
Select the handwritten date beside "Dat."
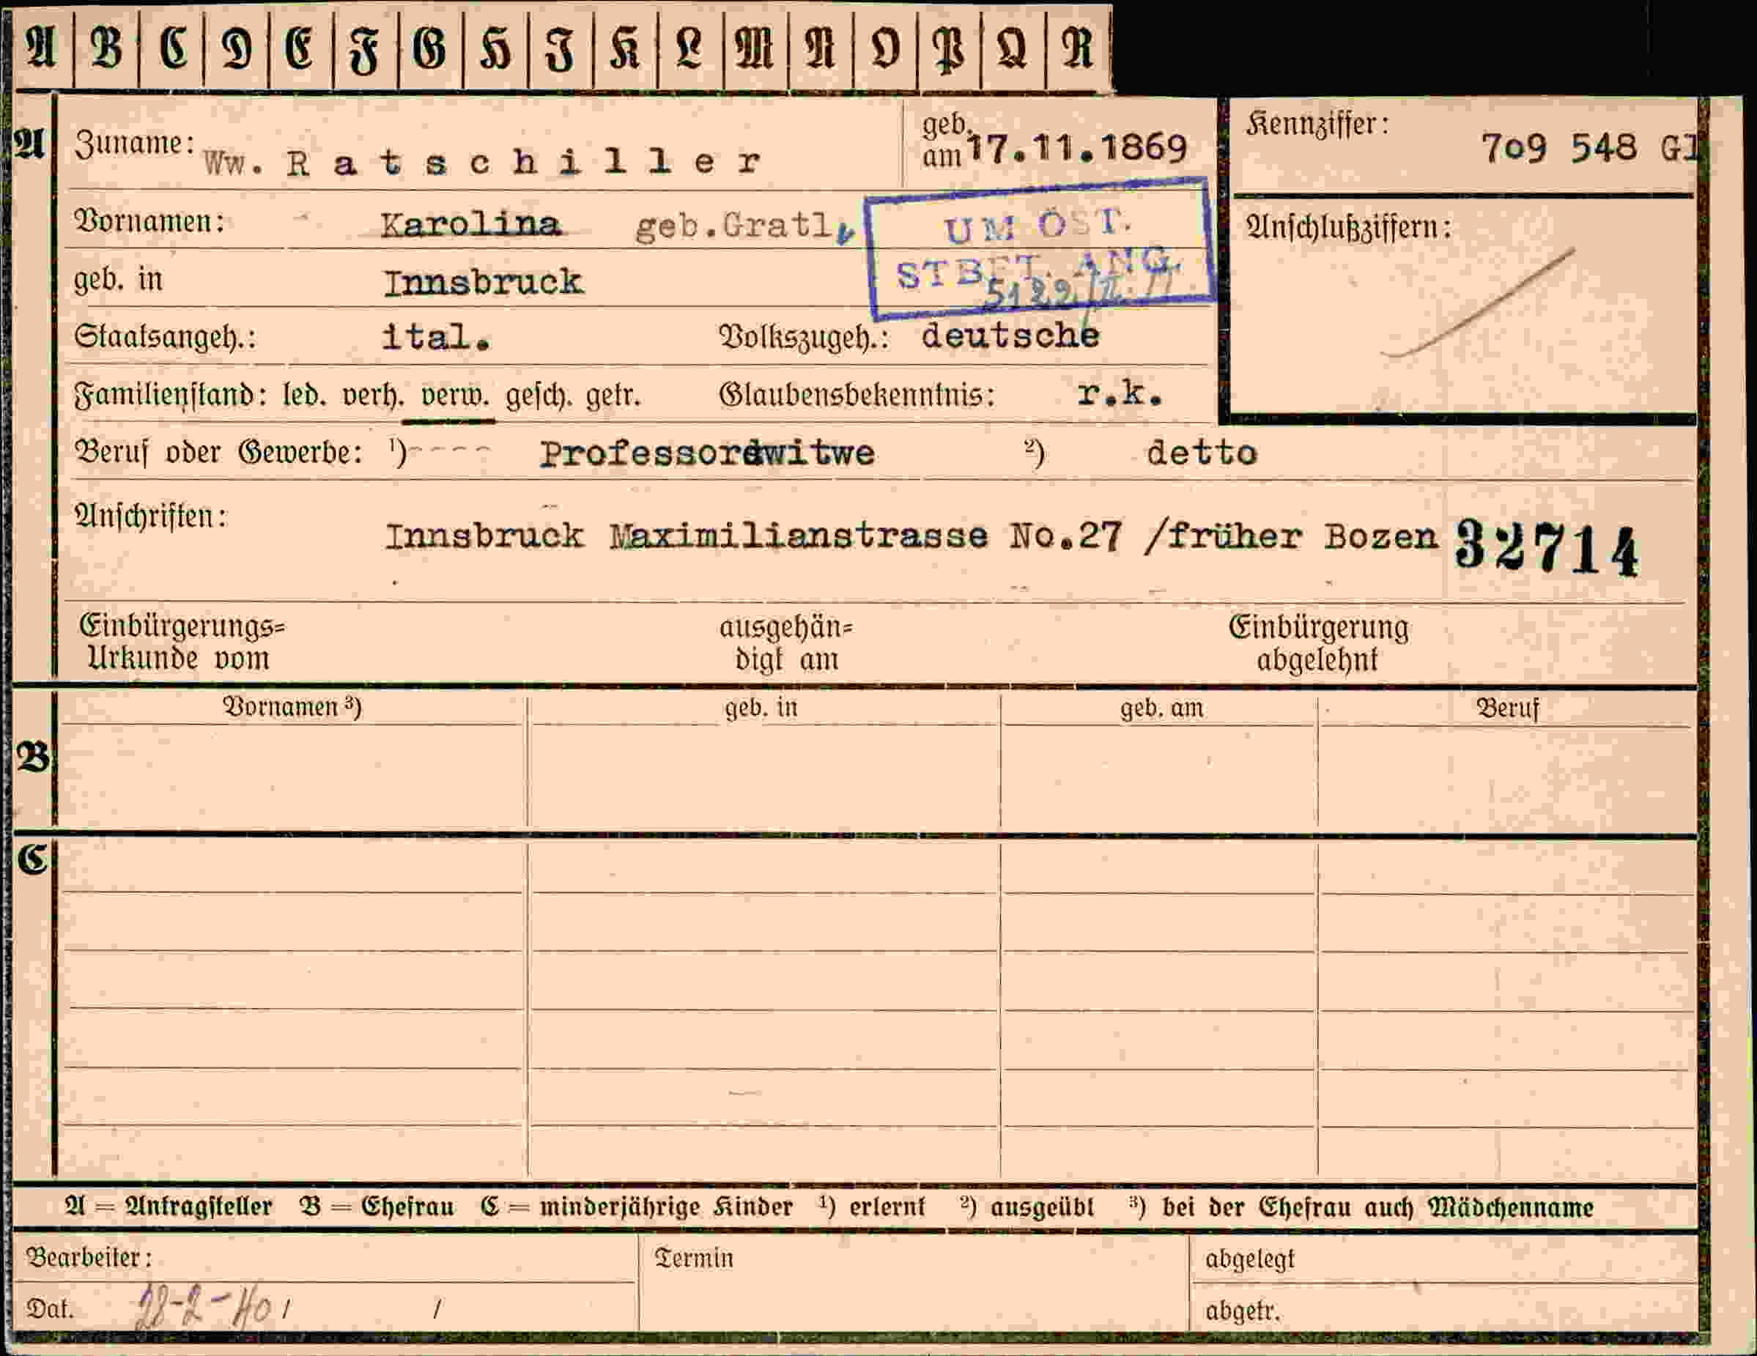(204, 1307)
